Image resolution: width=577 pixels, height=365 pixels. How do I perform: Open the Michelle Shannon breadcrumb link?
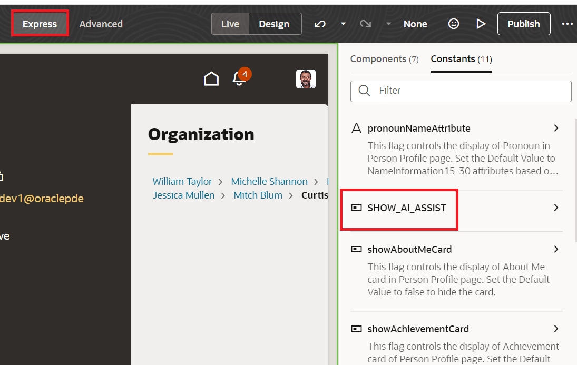(x=269, y=181)
